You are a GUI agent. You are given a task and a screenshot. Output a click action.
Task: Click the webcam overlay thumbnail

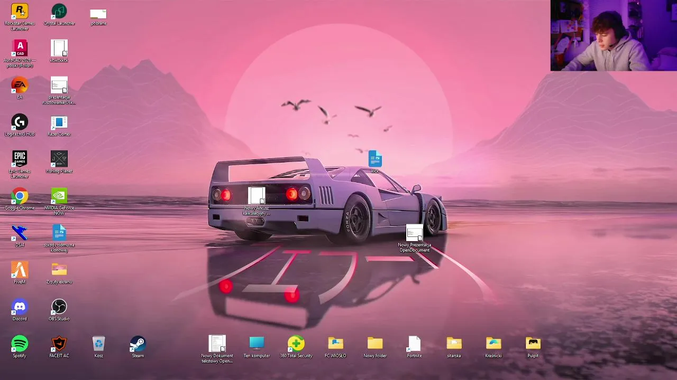point(614,35)
